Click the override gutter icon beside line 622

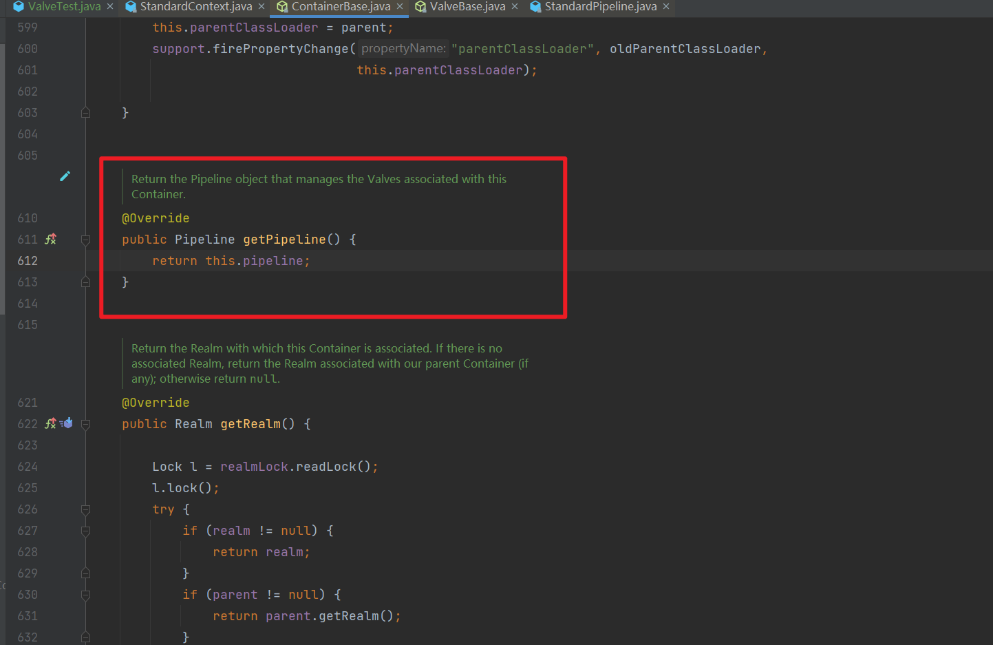(50, 423)
